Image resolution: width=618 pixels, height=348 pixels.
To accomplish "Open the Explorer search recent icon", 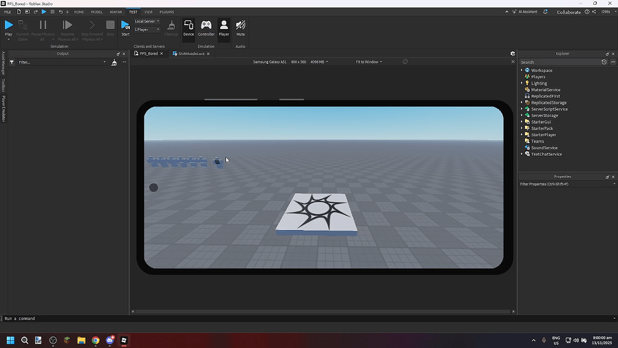I will [604, 62].
